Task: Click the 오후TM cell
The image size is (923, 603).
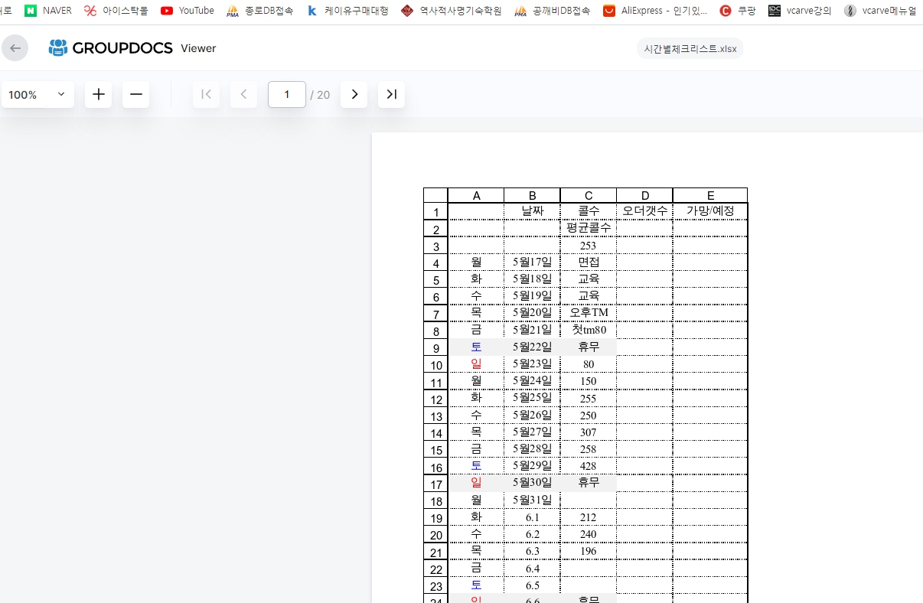Action: 588,313
